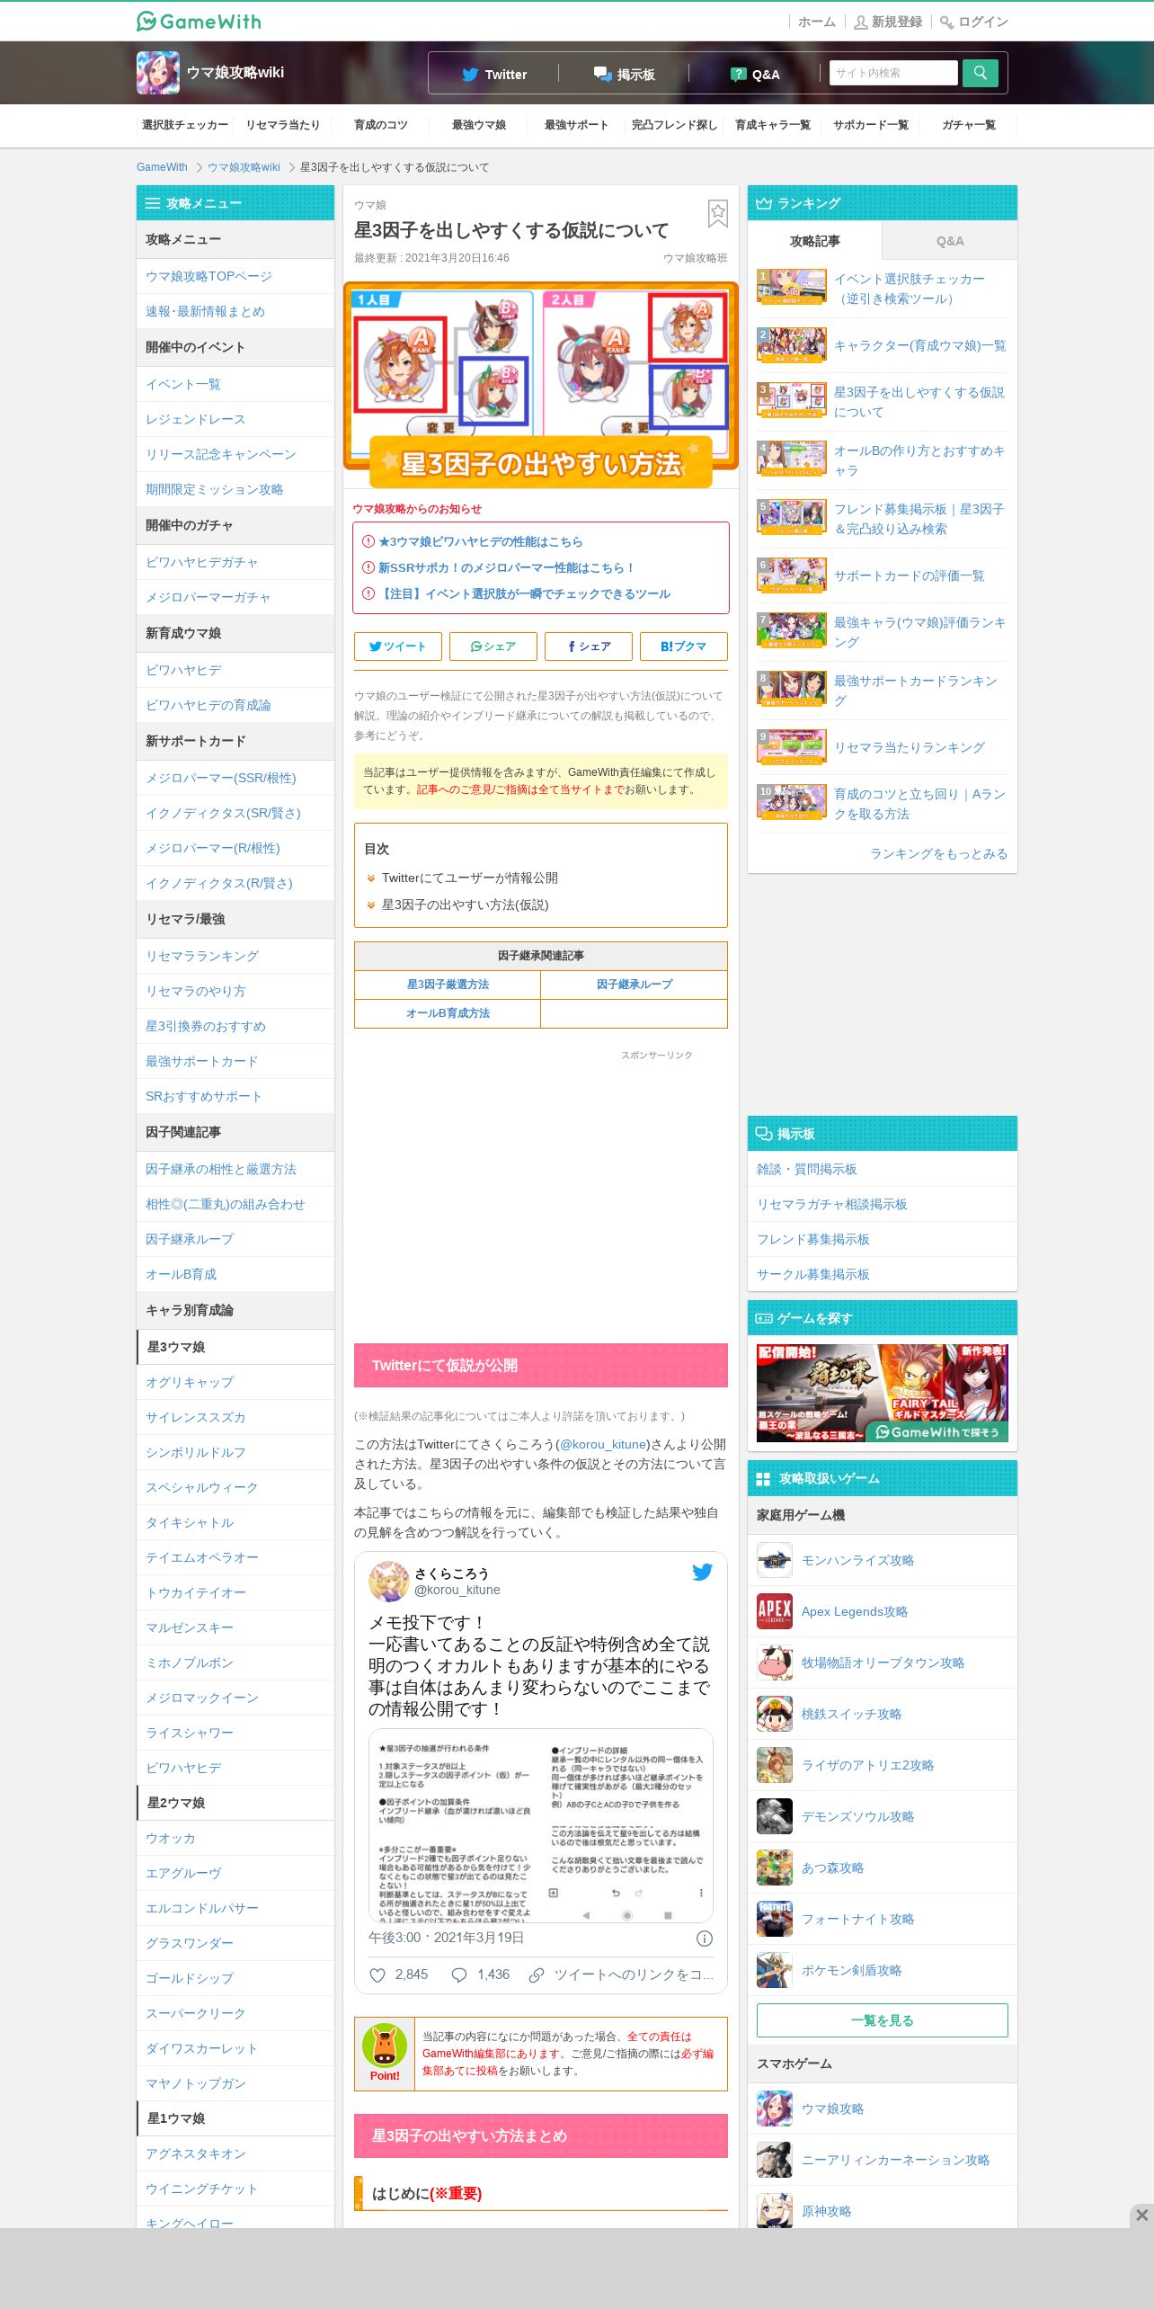Click ウマ娘攻略wiki breadcrumb link
1154x2309 pixels.
point(244,167)
